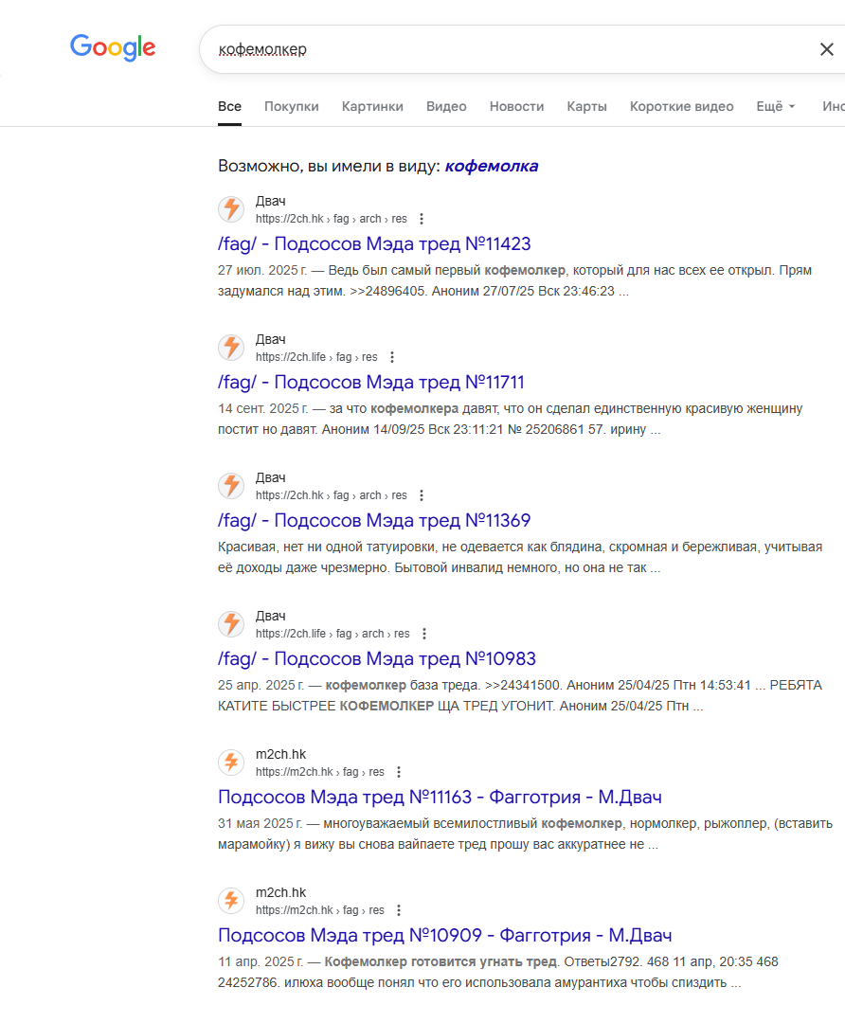845x1023 pixels.
Task: Click snippet starting with Красивая, нет ни одной
Action: coord(520,557)
